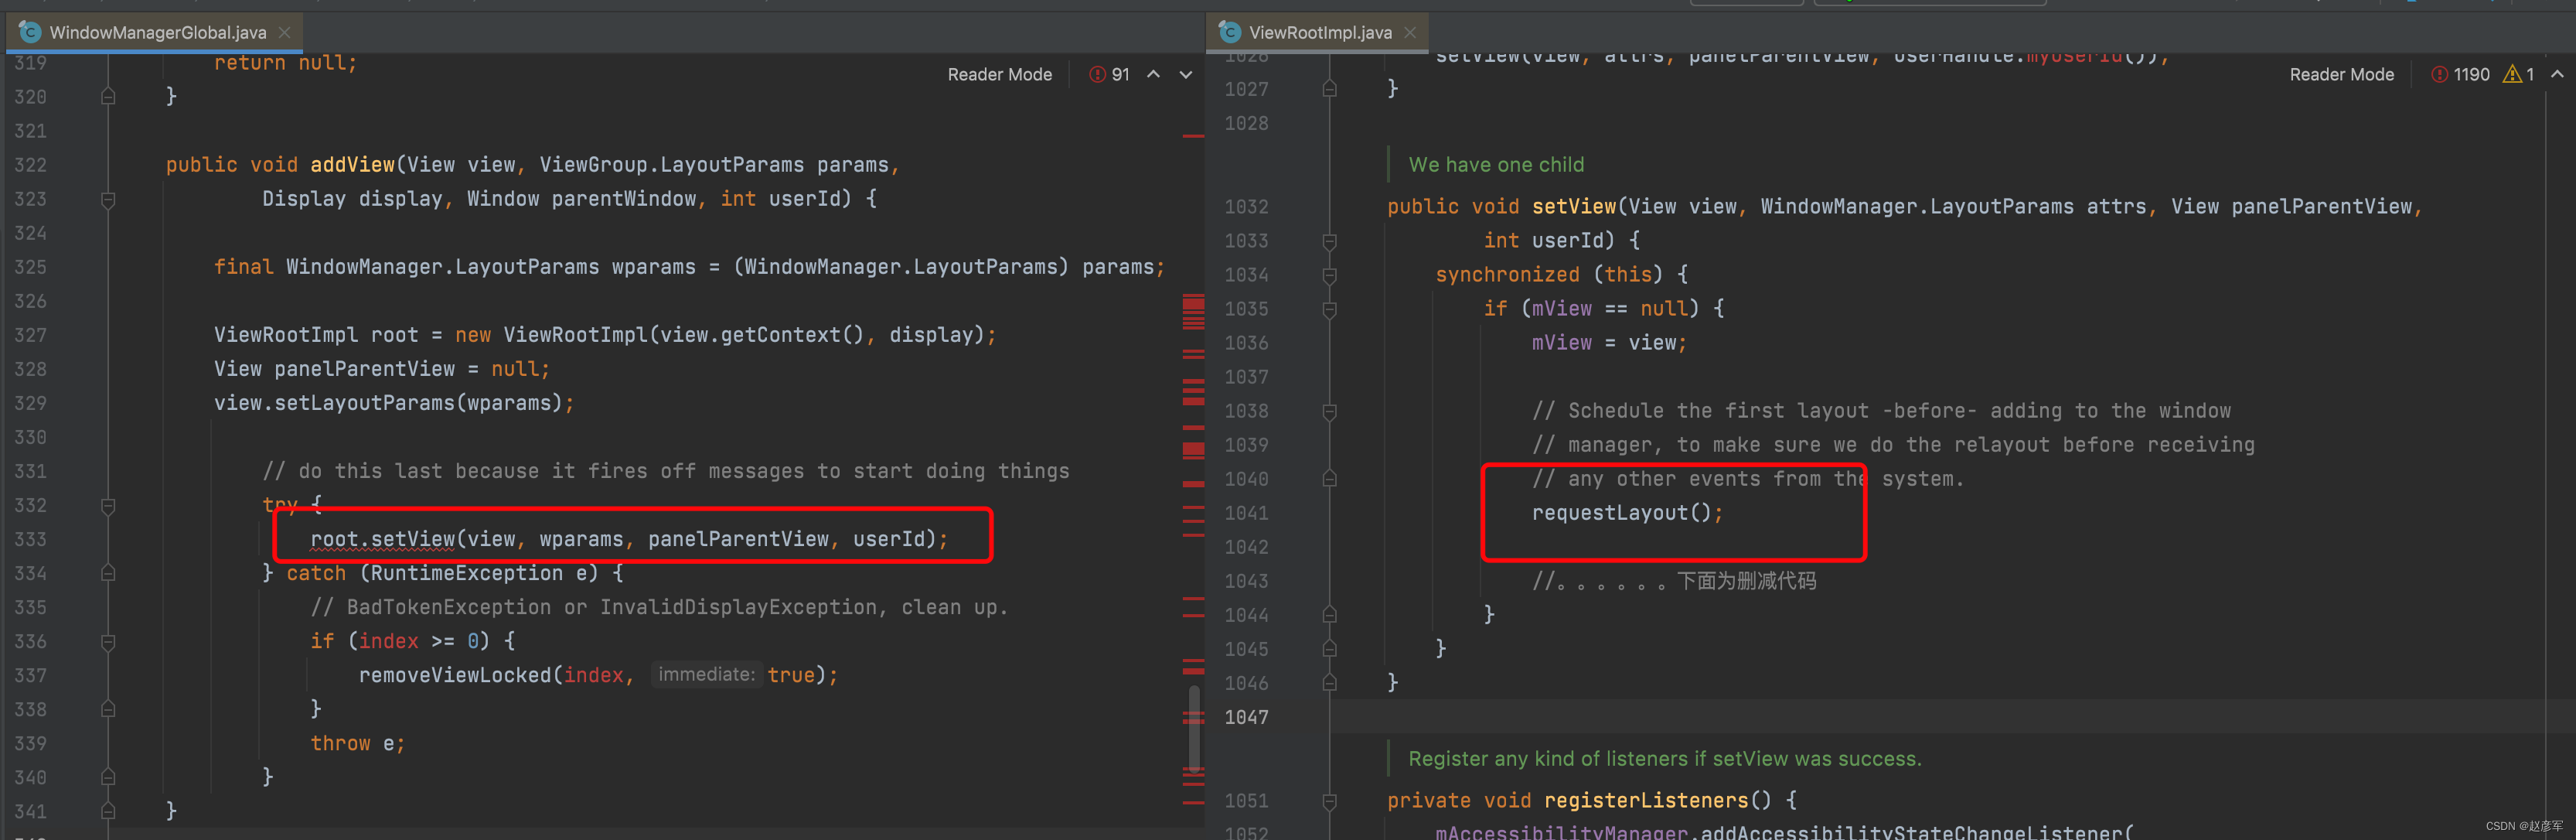Click the yellow warning triangle icon
The image size is (2576, 840).
point(2511,74)
